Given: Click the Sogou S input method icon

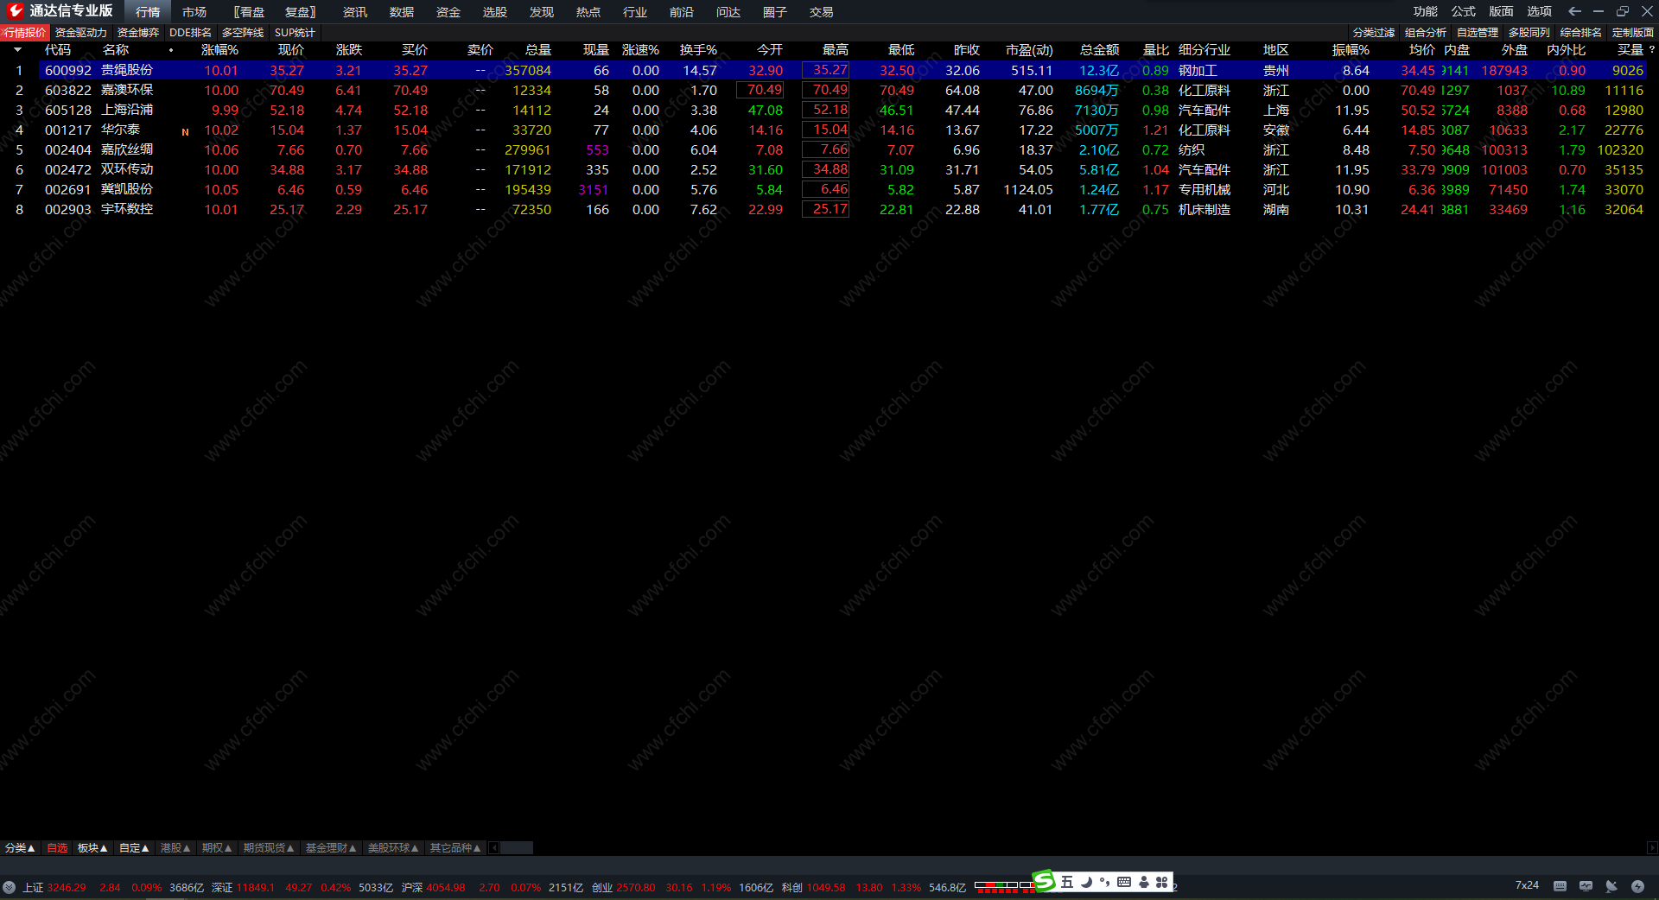Looking at the screenshot, I should click(x=1045, y=881).
